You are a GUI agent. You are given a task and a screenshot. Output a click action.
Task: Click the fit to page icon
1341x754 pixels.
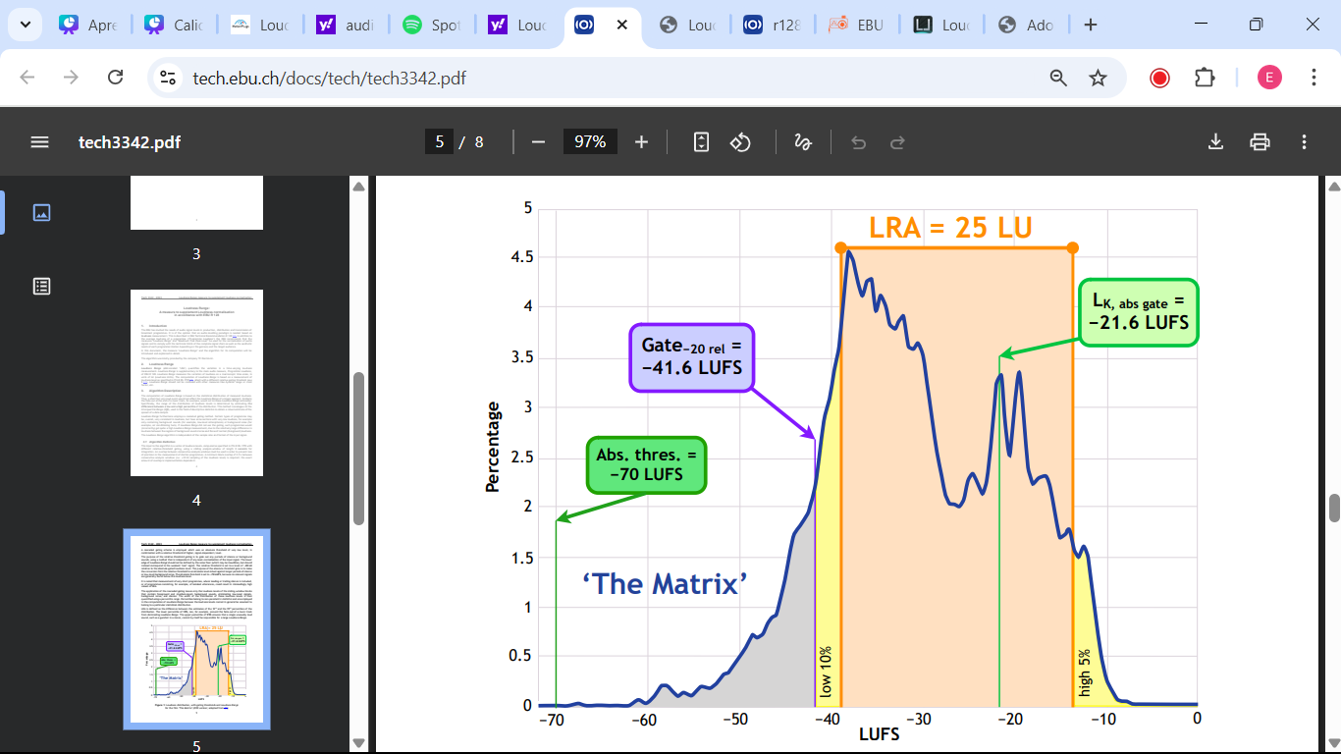pyautogui.click(x=701, y=142)
